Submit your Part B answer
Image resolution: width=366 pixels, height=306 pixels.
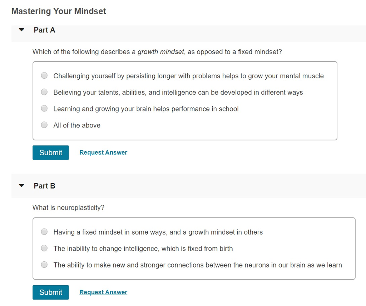50,292
